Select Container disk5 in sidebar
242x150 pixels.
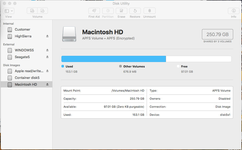(27, 78)
